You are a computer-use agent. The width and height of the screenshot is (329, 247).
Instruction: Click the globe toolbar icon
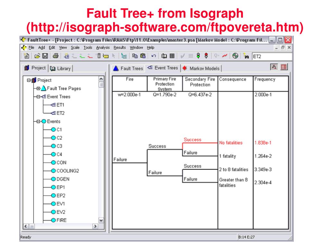pyautogui.click(x=236, y=56)
